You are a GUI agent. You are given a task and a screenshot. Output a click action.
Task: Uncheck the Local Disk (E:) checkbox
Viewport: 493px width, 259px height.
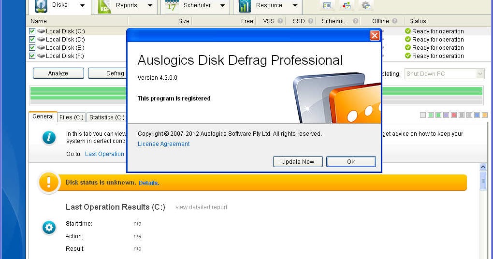point(32,47)
